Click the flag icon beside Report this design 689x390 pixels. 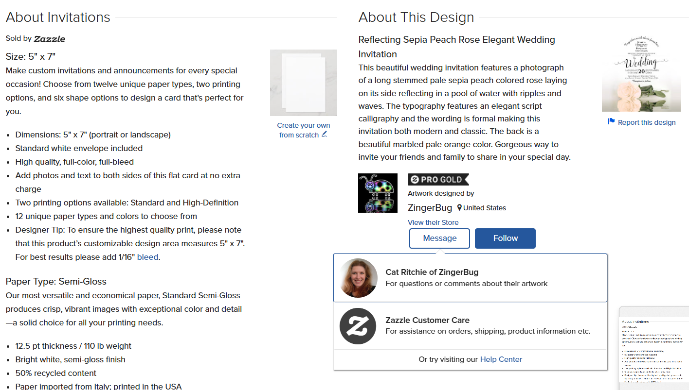pyautogui.click(x=611, y=121)
